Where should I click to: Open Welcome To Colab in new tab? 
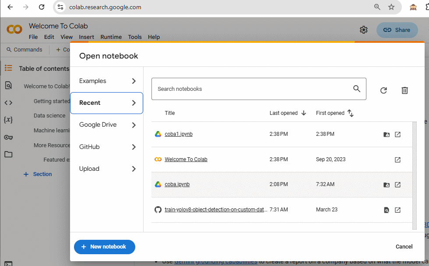click(x=397, y=159)
